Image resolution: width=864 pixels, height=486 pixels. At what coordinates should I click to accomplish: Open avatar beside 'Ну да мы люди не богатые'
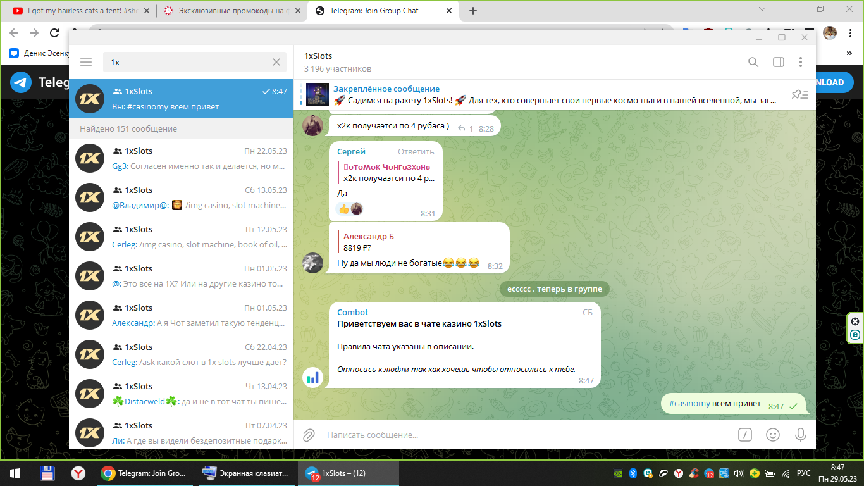point(313,263)
